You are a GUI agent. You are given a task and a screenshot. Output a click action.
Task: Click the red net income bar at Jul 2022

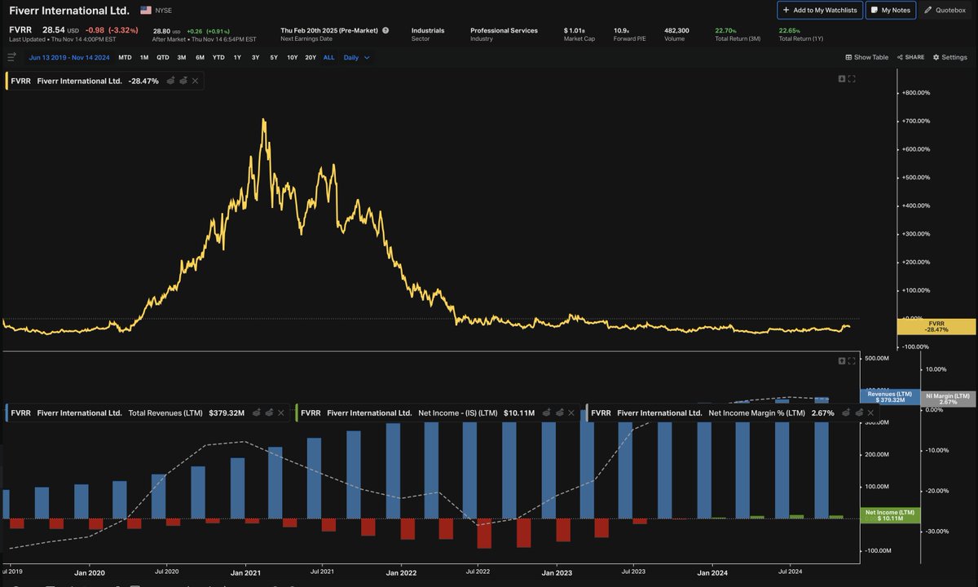pyautogui.click(x=484, y=533)
